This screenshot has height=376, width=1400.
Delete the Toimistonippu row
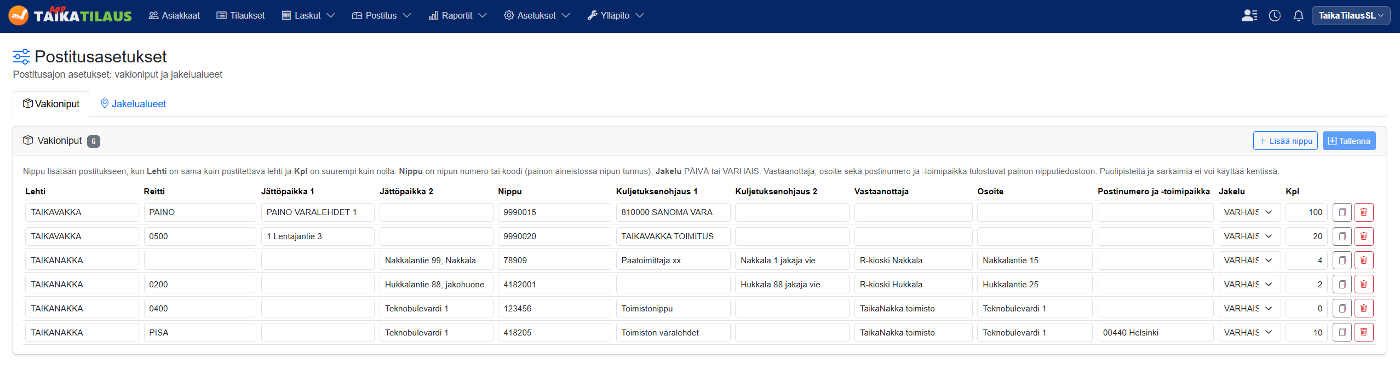pyautogui.click(x=1364, y=309)
